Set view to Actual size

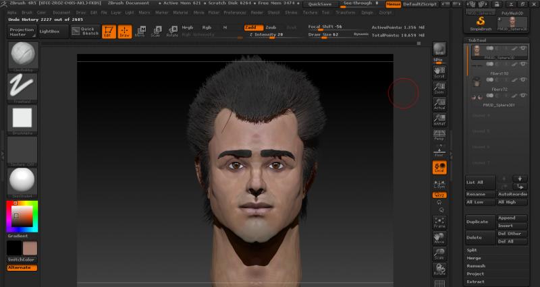coord(439,103)
